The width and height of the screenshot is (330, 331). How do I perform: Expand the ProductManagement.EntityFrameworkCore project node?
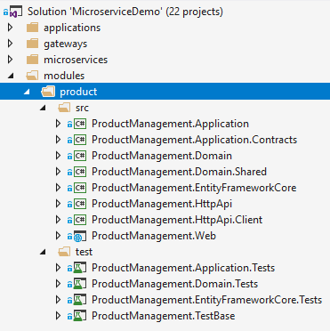(58, 188)
